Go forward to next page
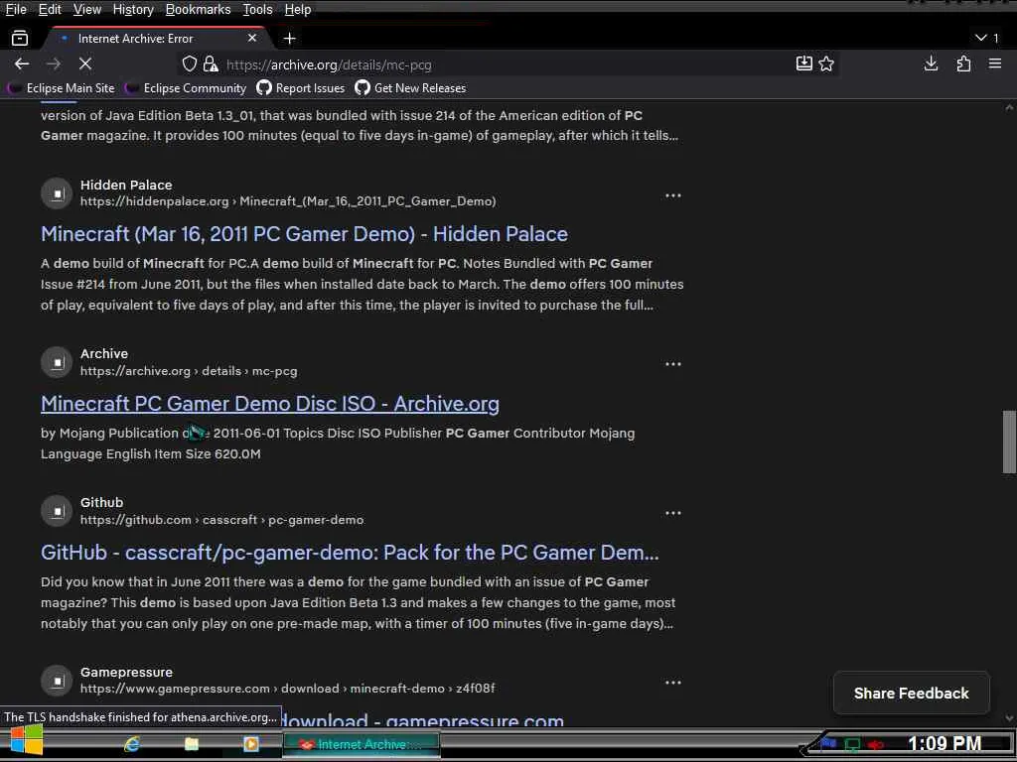This screenshot has height=762, width=1017. click(x=54, y=63)
